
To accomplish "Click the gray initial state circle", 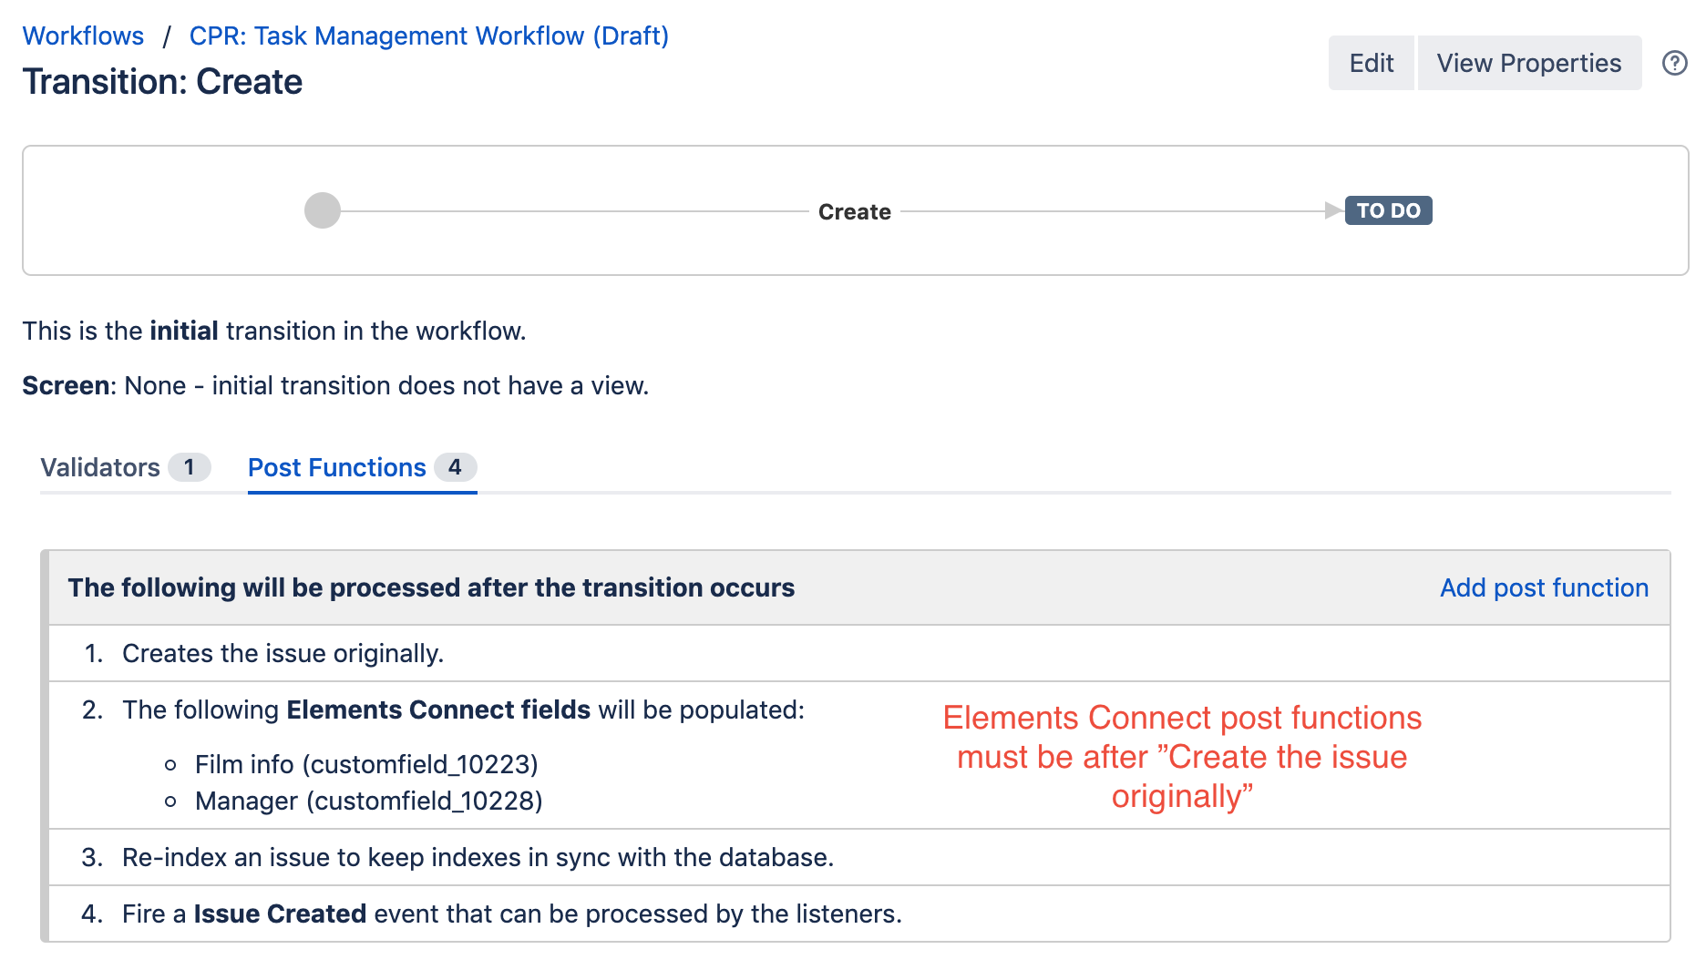I will (323, 210).
